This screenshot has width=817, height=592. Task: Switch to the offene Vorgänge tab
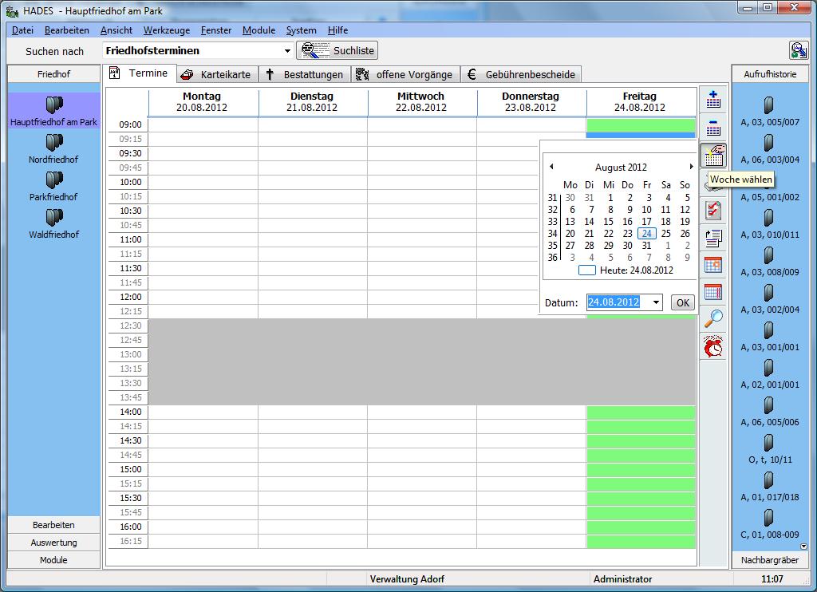coord(405,74)
